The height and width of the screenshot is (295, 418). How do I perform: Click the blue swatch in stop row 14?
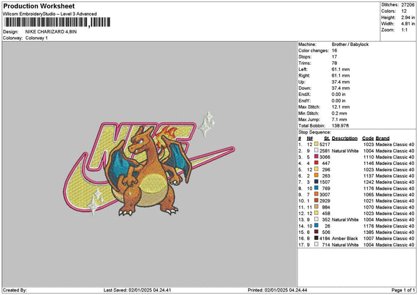316,225
